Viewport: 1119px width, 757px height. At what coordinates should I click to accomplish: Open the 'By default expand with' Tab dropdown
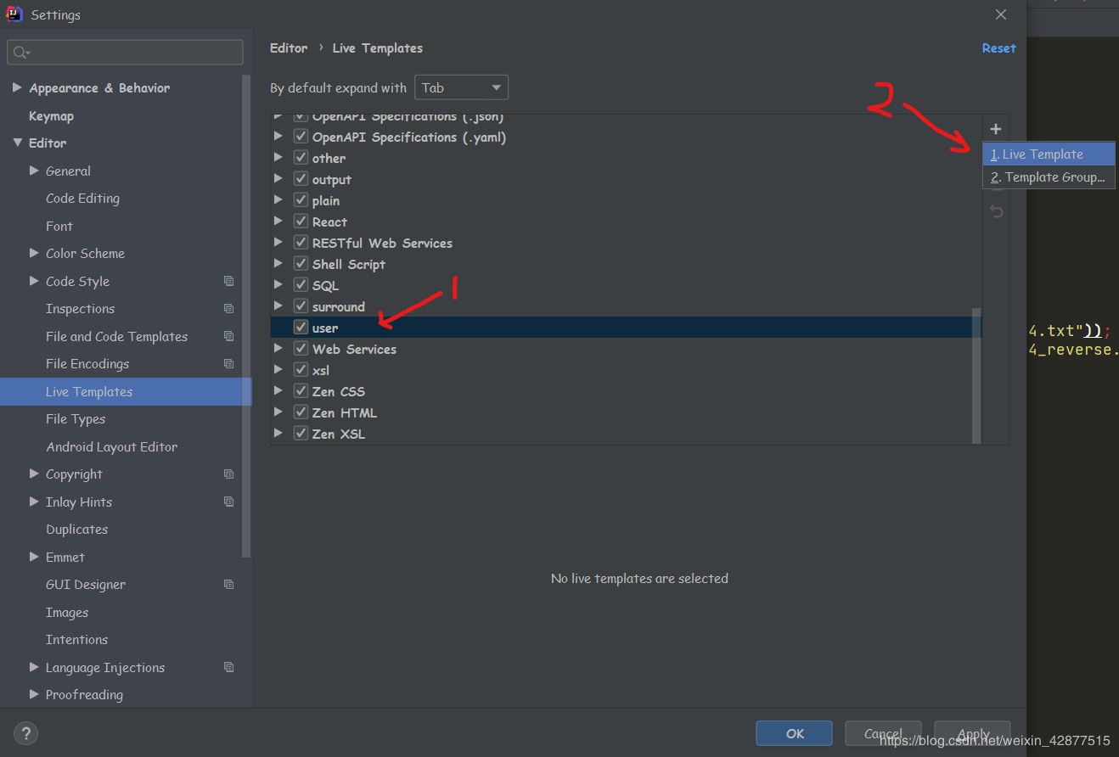[x=461, y=87]
